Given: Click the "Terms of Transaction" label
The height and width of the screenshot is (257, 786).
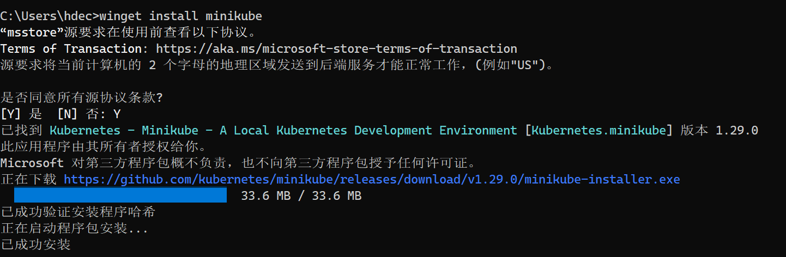Looking at the screenshot, I should click(71, 49).
